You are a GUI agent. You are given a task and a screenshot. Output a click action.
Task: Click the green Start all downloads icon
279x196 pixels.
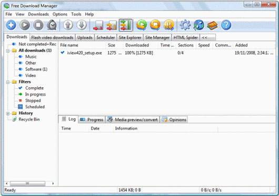(142, 25)
